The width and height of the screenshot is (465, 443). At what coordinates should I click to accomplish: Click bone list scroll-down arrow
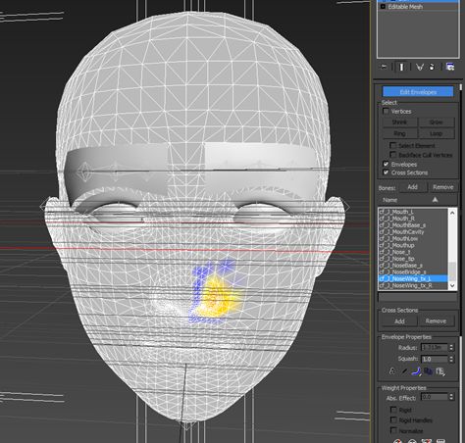(x=452, y=285)
